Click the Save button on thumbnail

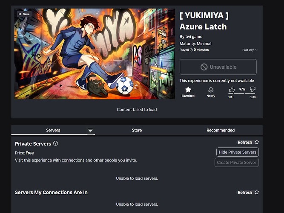24,14
